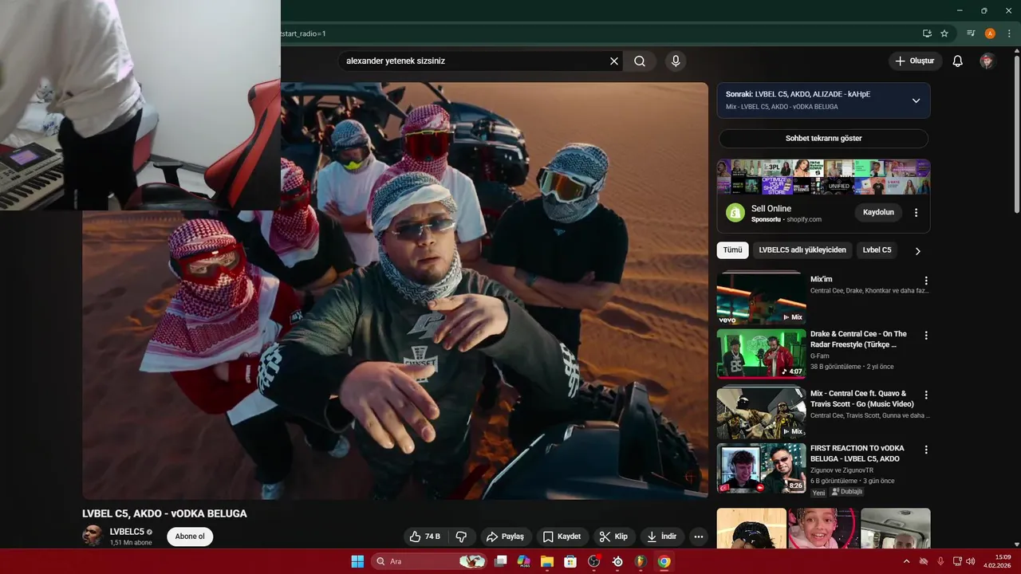Like the video (74 B)
Viewport: 1021px width, 574px height.
[426, 537]
